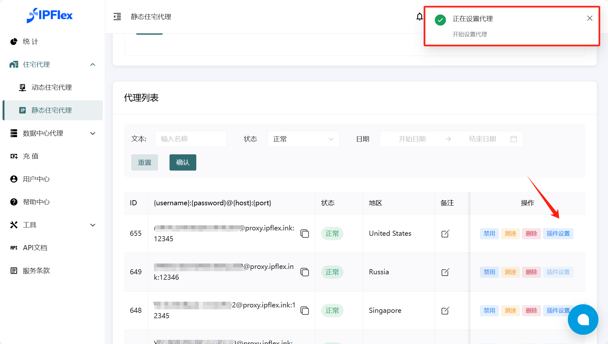Disable proxy 655 with 禁用 button
The width and height of the screenshot is (608, 344).
489,234
